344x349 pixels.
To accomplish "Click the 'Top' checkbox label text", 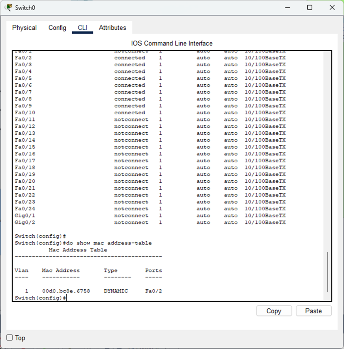I will coord(20,338).
